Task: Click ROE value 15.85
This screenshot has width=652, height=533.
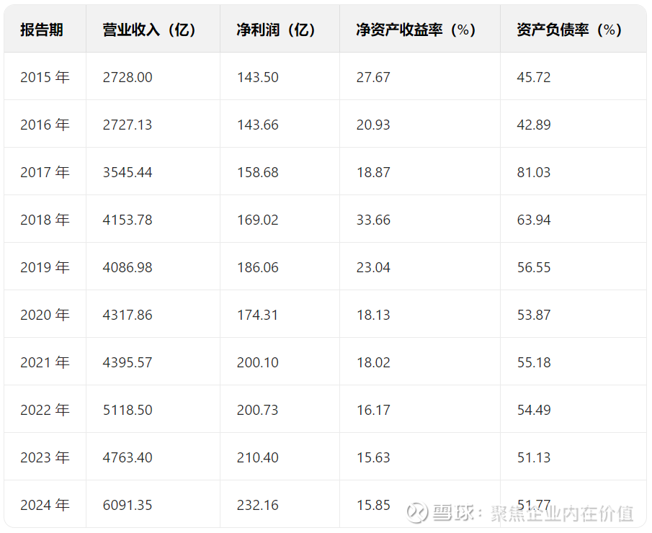Action: (x=373, y=505)
